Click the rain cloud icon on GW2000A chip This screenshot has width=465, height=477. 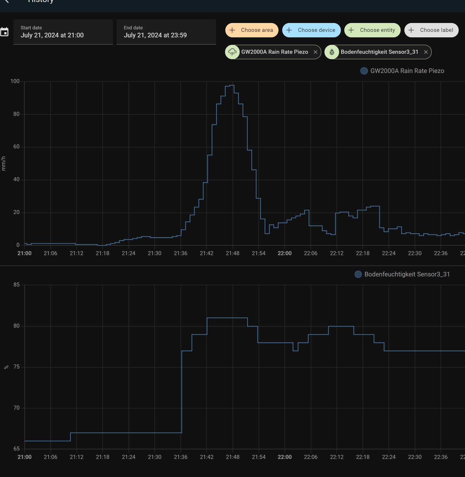point(232,52)
